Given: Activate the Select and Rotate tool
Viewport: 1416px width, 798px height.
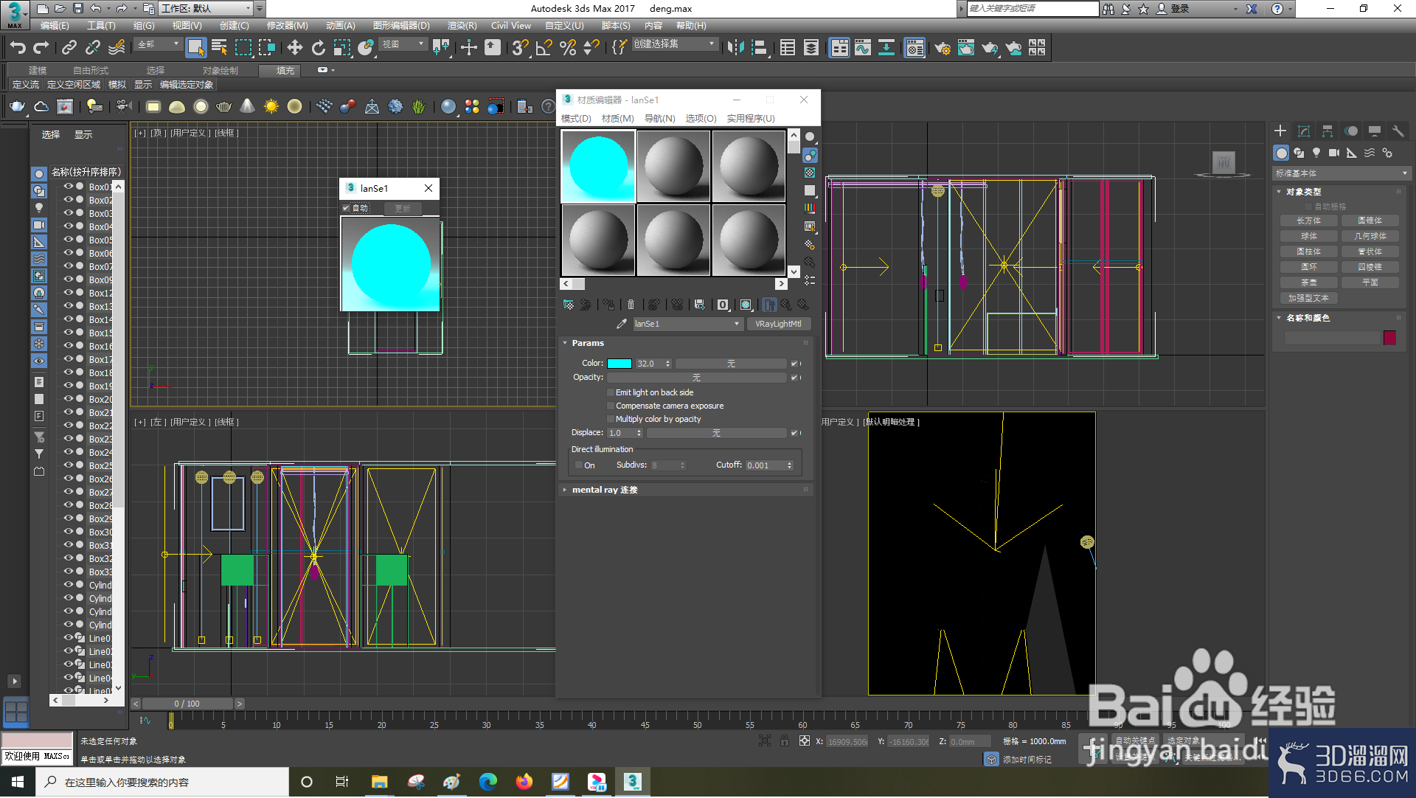Looking at the screenshot, I should pyautogui.click(x=319, y=48).
